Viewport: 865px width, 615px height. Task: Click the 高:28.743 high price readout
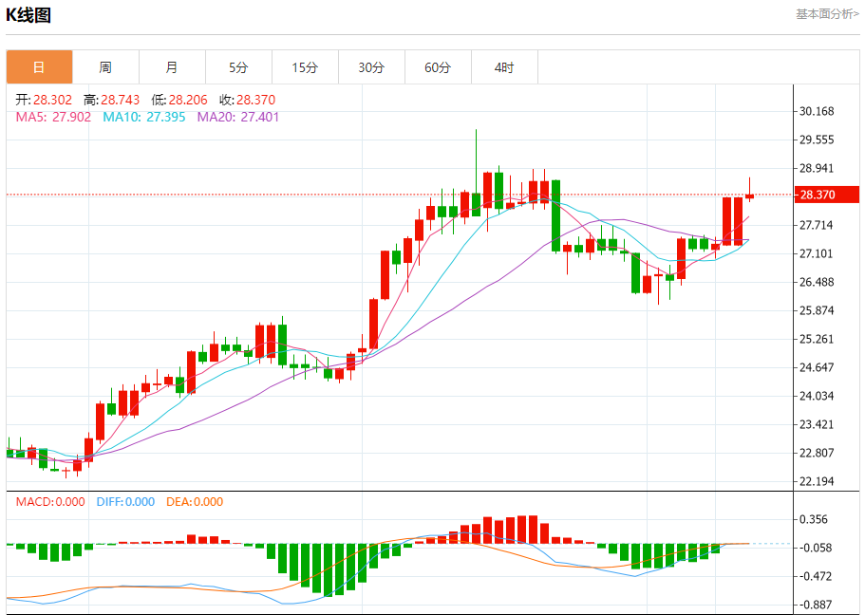(111, 100)
